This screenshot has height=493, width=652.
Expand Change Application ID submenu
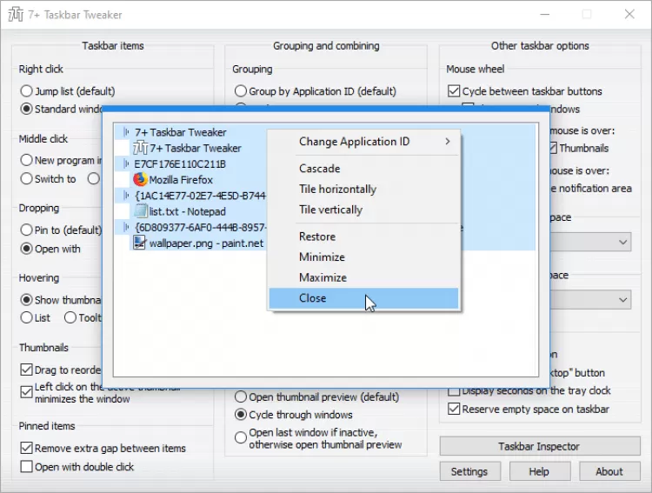(x=364, y=142)
